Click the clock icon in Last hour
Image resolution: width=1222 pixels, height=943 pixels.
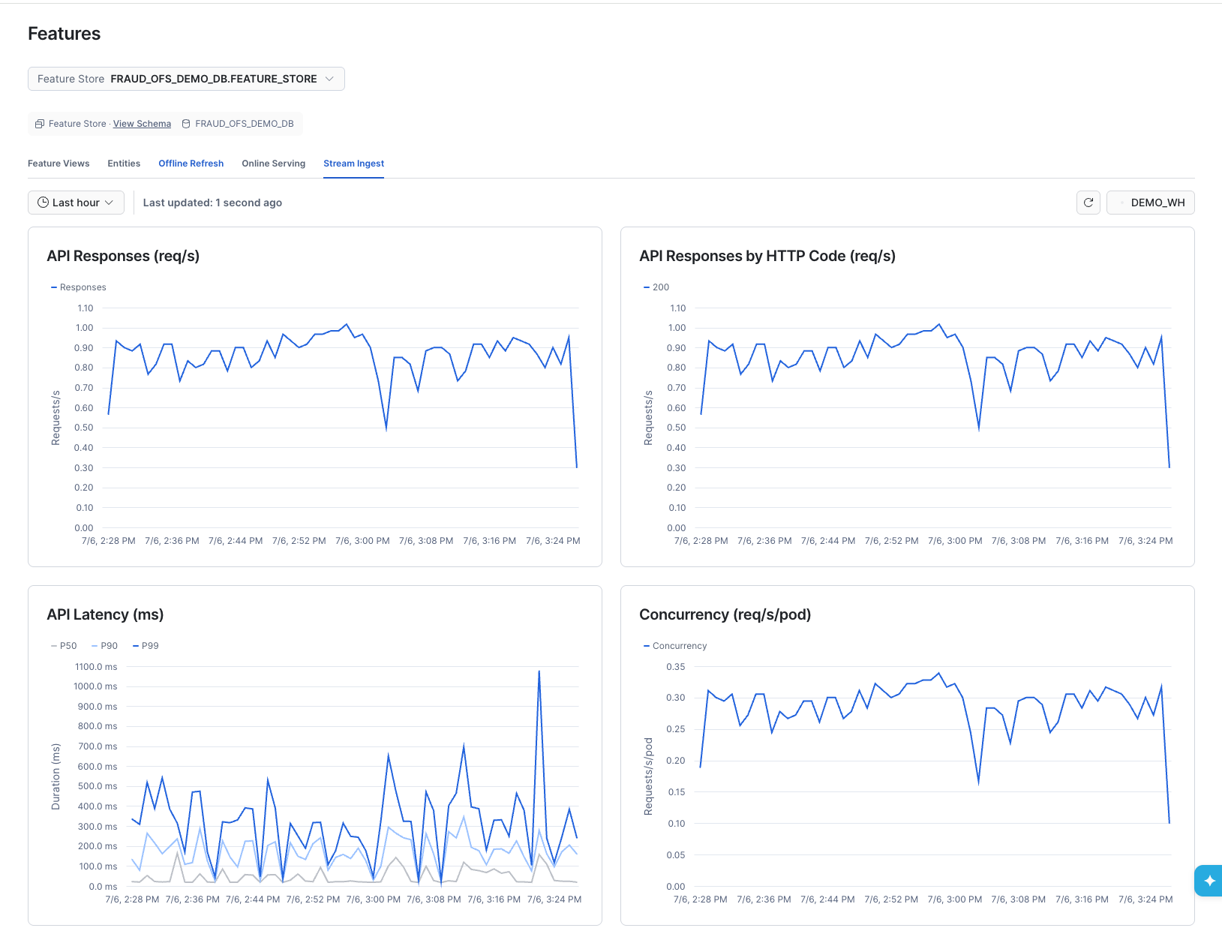(44, 203)
